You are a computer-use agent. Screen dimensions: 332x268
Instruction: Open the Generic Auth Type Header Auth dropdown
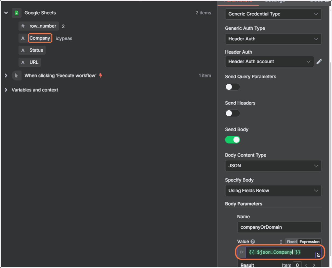click(273, 39)
